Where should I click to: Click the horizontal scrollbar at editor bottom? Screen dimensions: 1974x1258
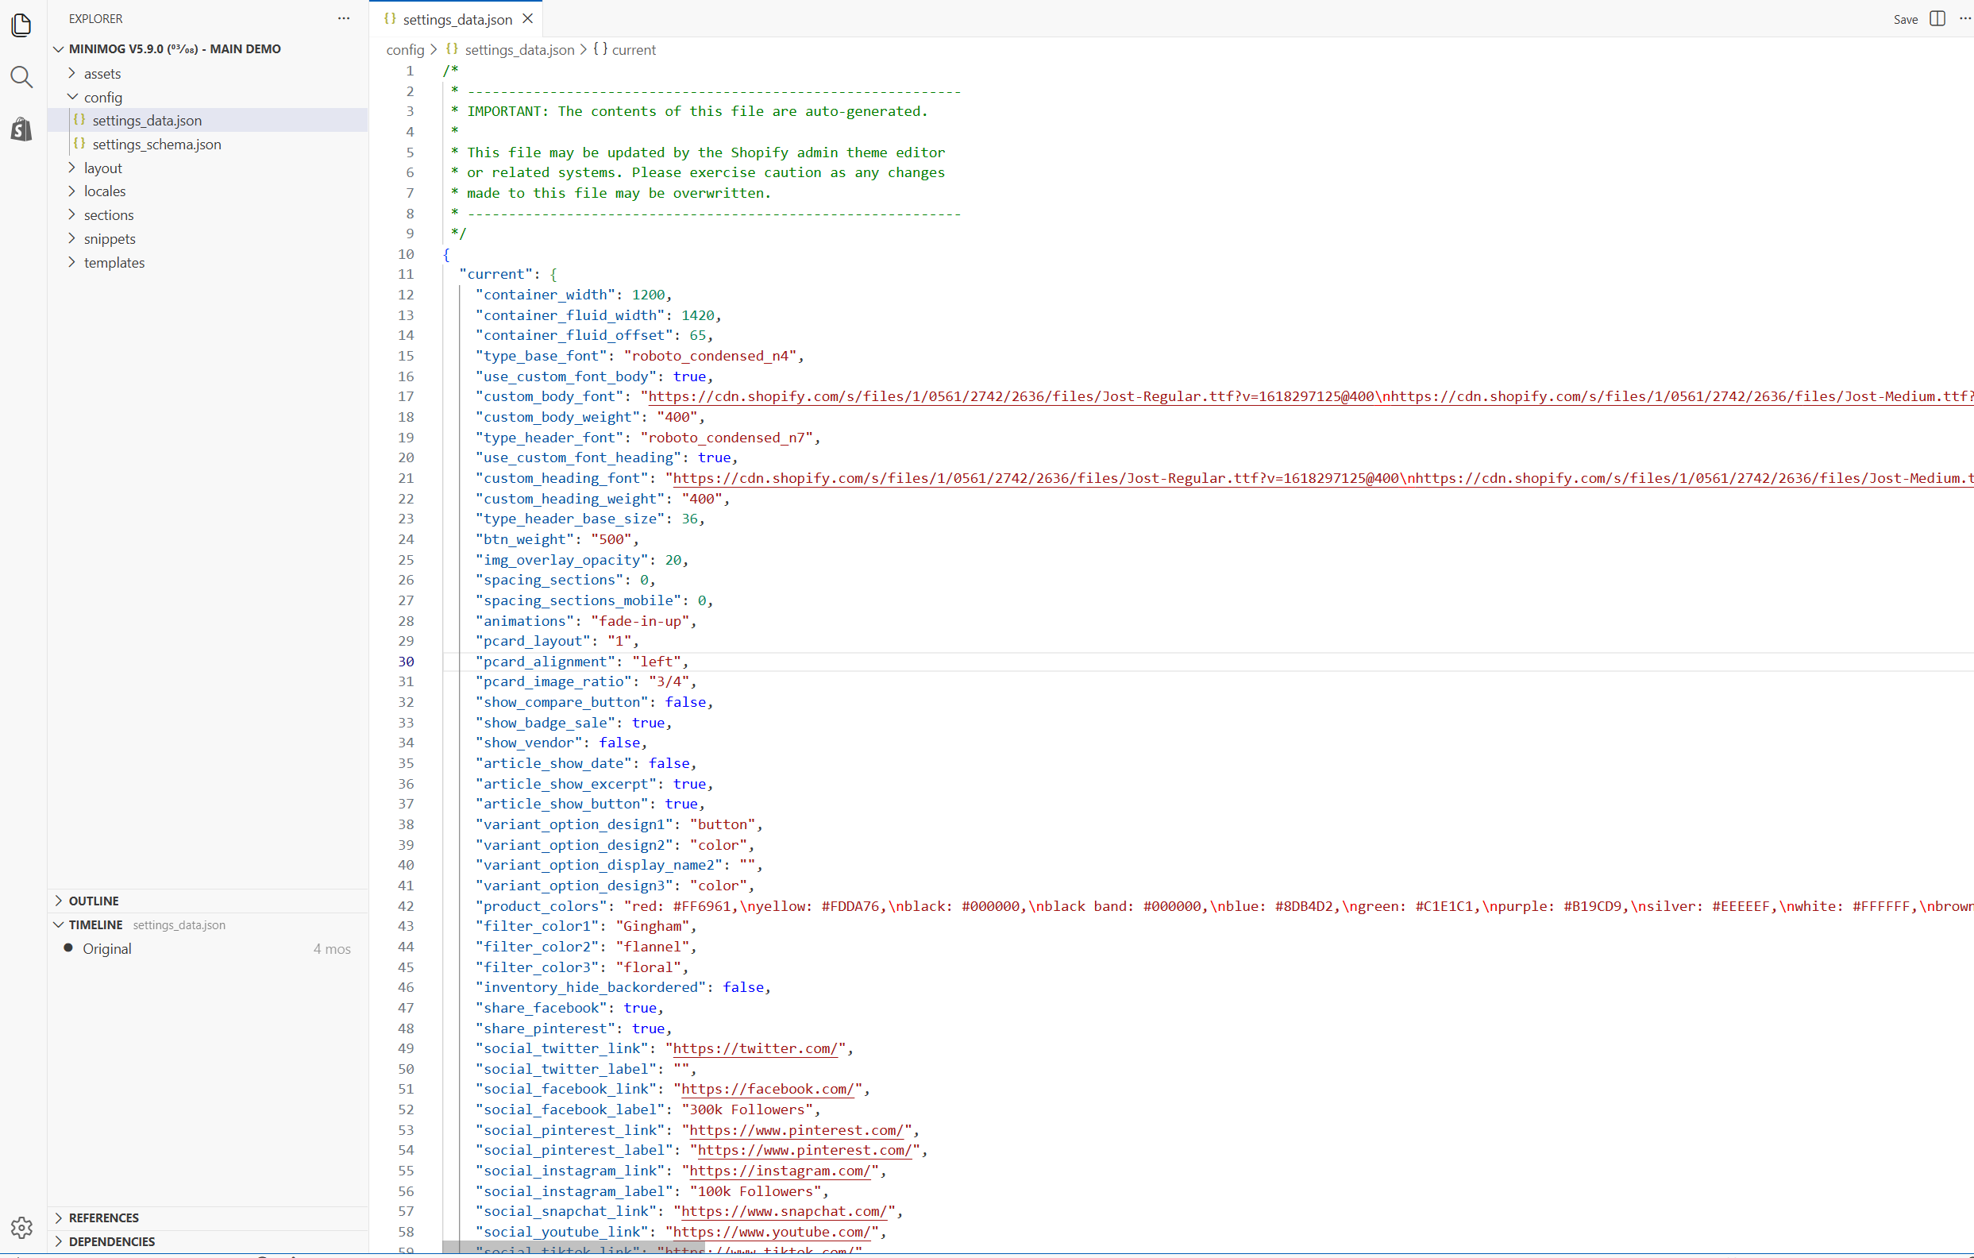click(x=574, y=1248)
